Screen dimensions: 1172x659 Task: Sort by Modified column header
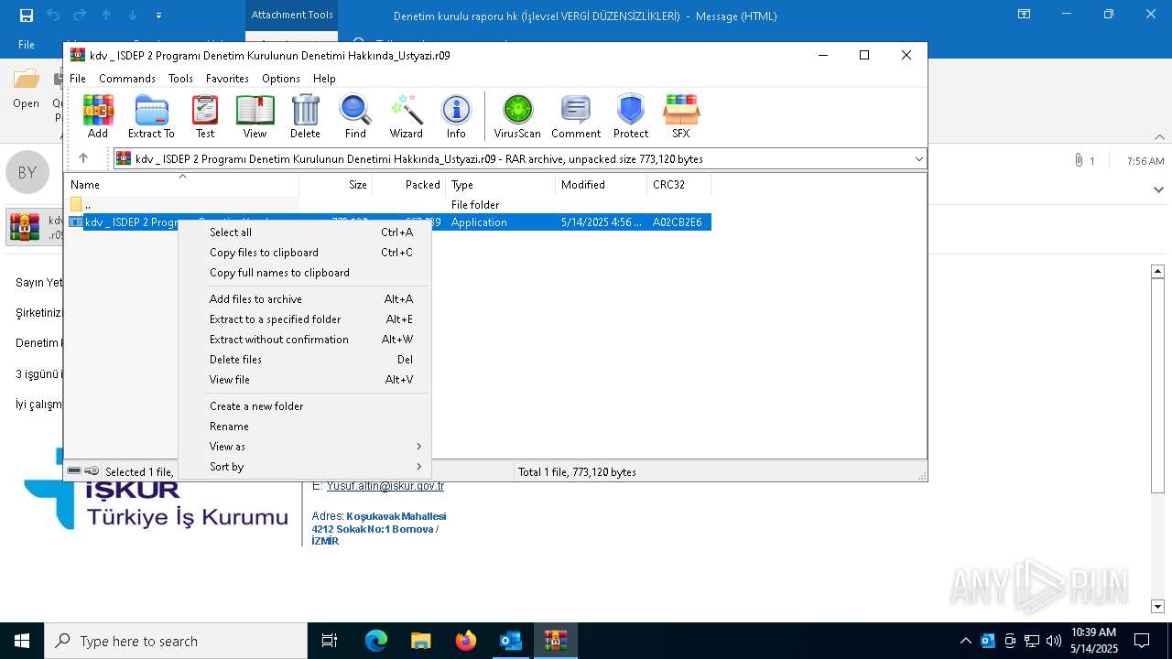[602, 185]
